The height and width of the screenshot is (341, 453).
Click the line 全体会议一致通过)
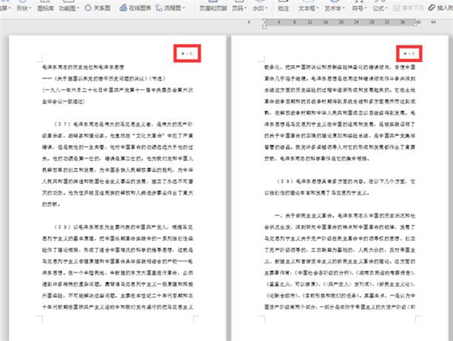(63, 102)
